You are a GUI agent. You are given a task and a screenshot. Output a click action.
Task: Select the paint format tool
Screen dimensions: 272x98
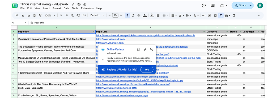pos(40,15)
